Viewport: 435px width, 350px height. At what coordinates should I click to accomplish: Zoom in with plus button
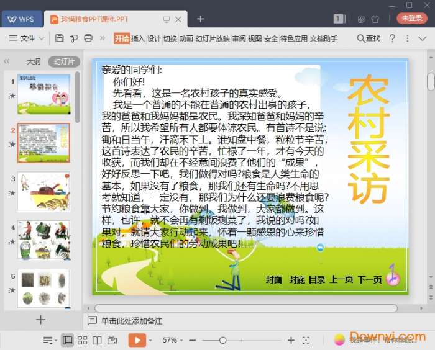pos(291,340)
